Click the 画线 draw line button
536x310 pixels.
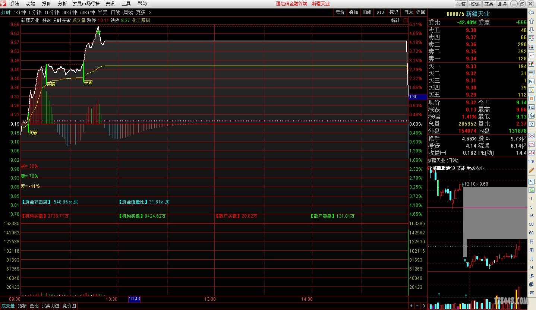(x=367, y=12)
